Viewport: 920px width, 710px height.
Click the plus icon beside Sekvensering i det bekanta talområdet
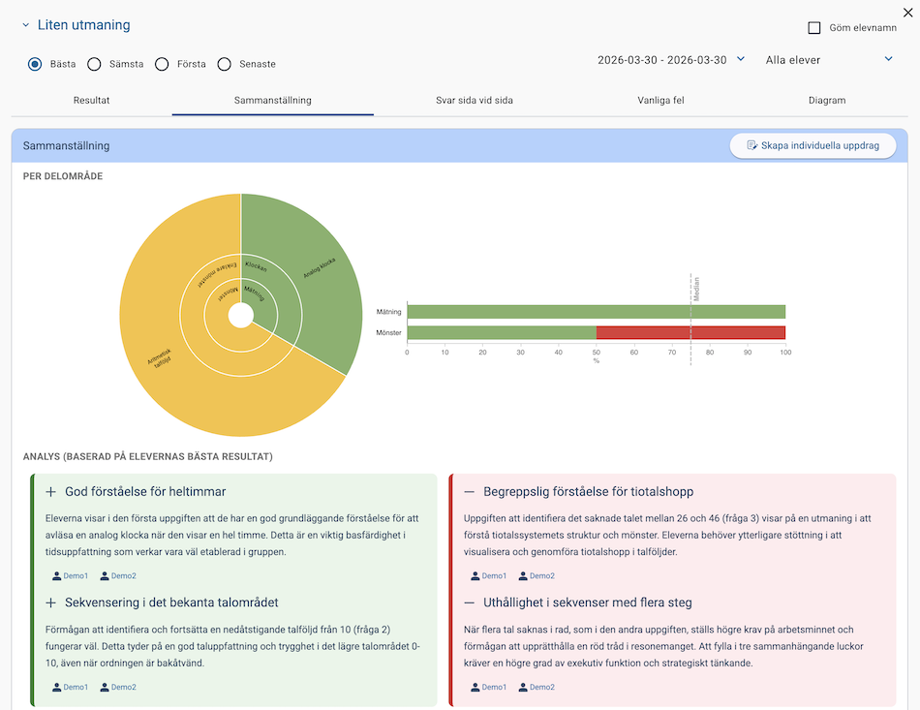click(51, 603)
